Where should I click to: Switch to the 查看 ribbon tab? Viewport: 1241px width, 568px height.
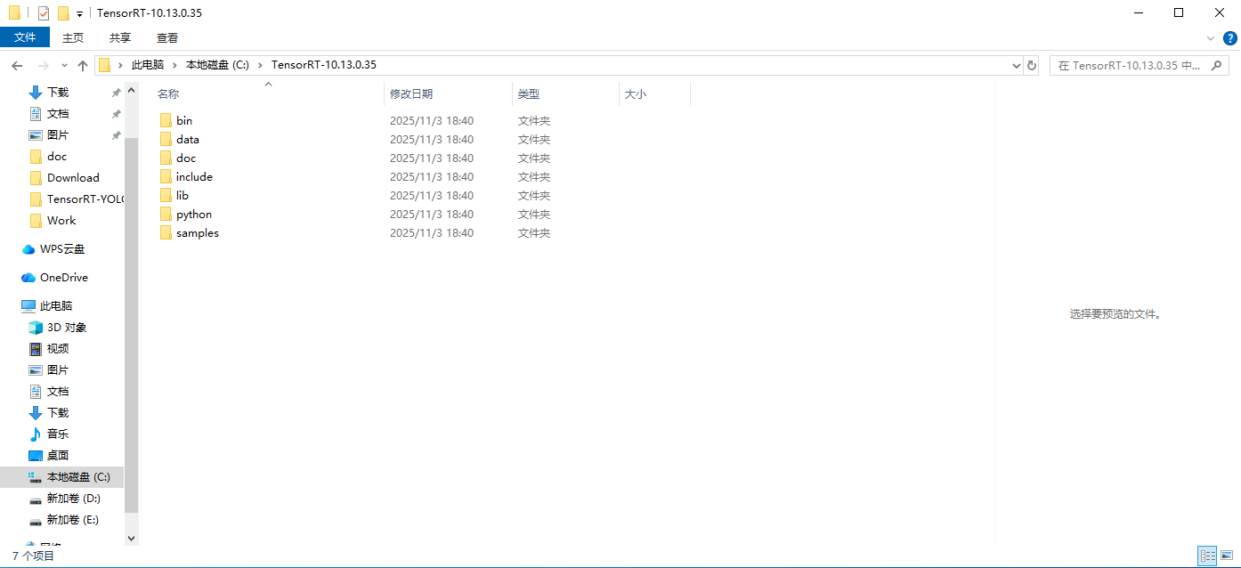[167, 37]
